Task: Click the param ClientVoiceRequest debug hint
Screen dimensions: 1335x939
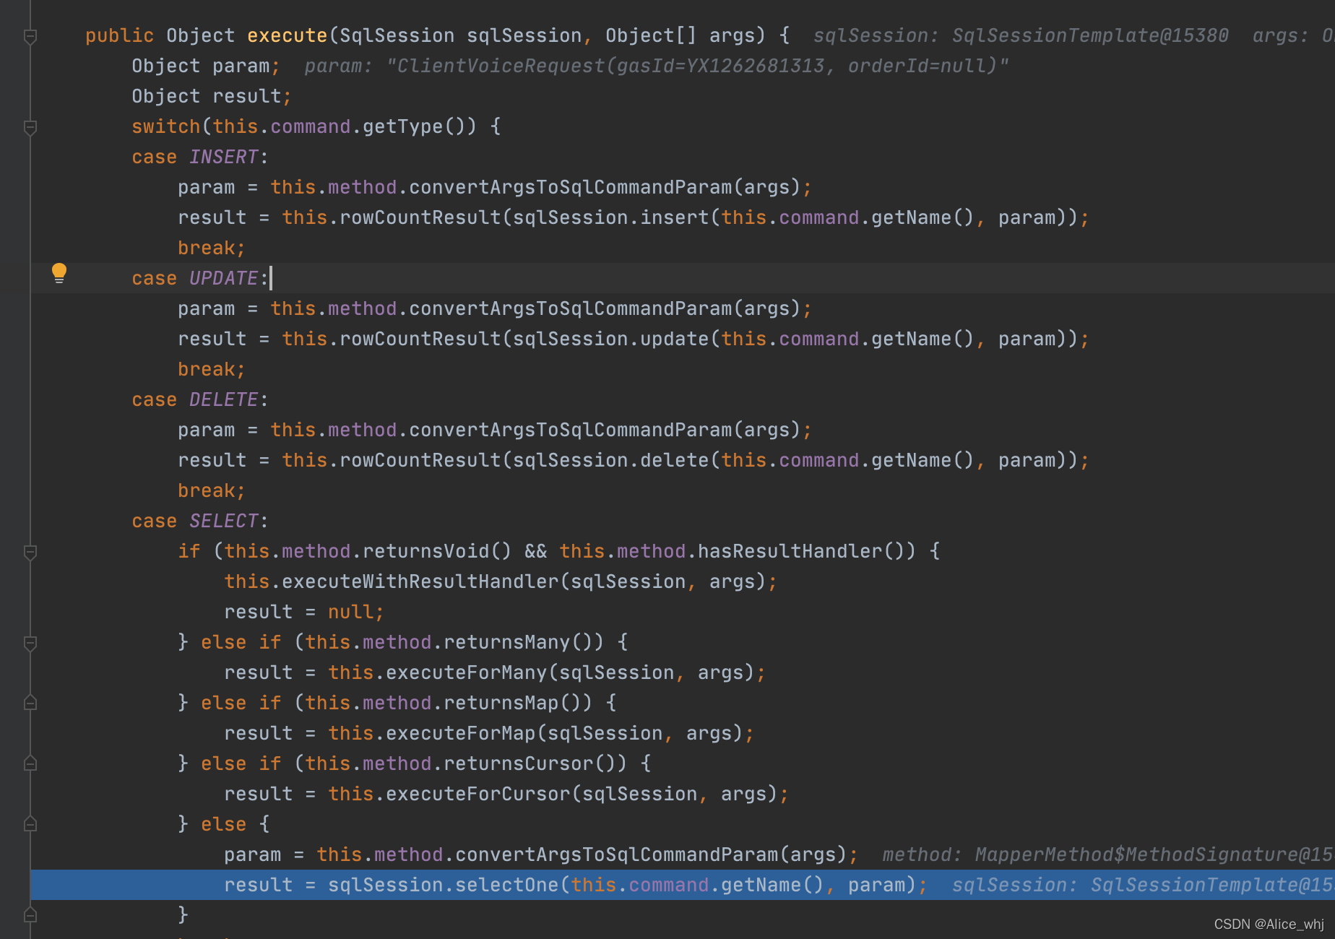Action: click(x=657, y=66)
